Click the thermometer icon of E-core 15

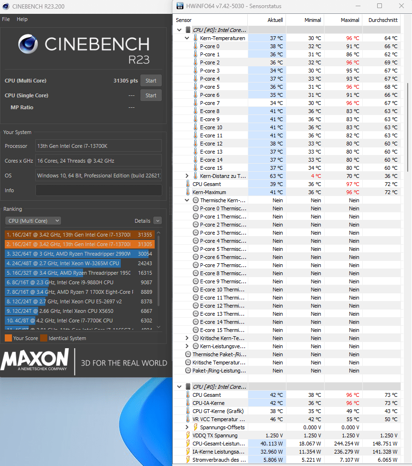[195, 167]
